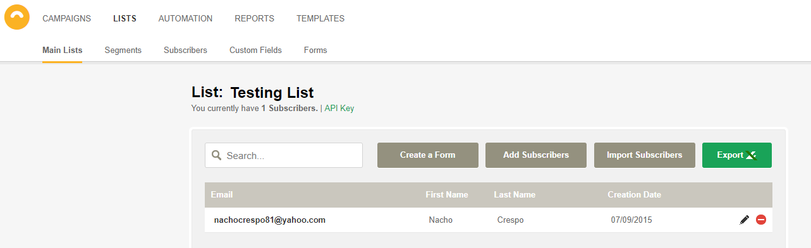Viewport: 811px width, 248px height.
Task: Open the Templates menu item
Action: pyautogui.click(x=320, y=18)
